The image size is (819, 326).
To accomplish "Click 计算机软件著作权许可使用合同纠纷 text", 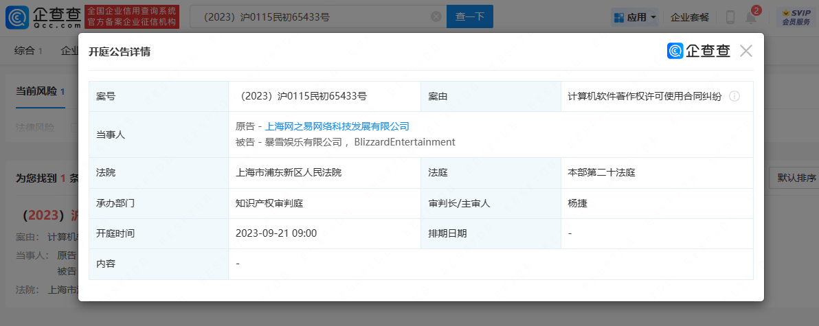I will tap(644, 96).
